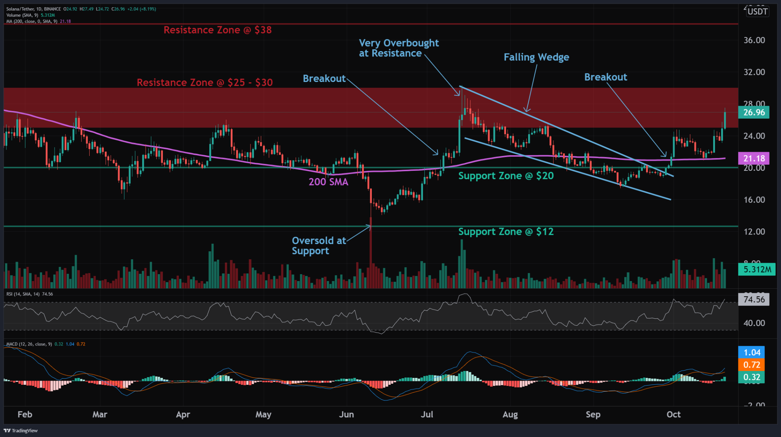781x437 pixels.
Task: Click the teal 26.96 current price label
Action: pos(754,112)
